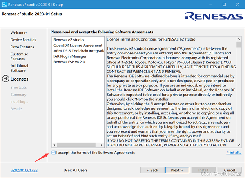Click the User: All Users label
The width and height of the screenshot is (245, 178).
76,170
